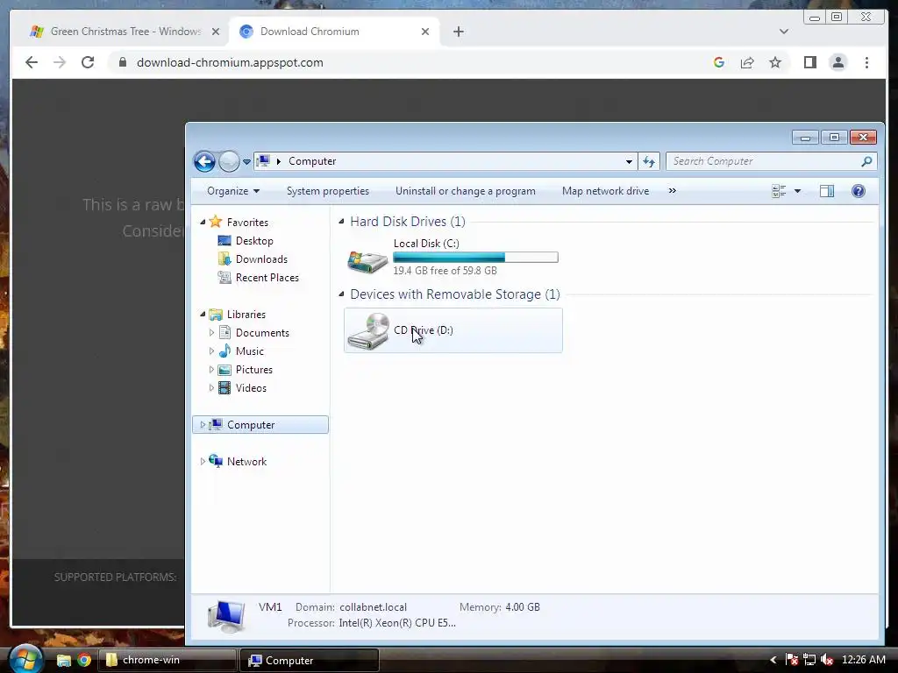
Task: Go back in Explorer Computer window
Action: pyautogui.click(x=204, y=161)
